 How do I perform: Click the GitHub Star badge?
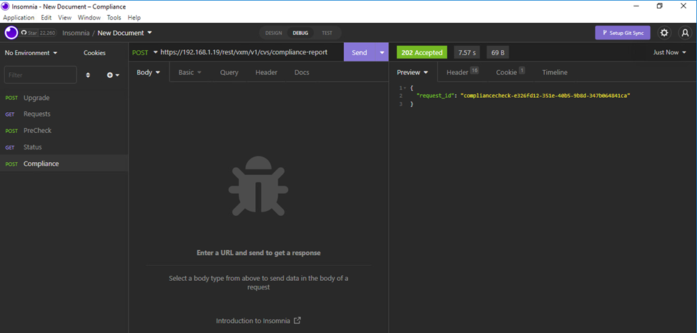point(39,33)
